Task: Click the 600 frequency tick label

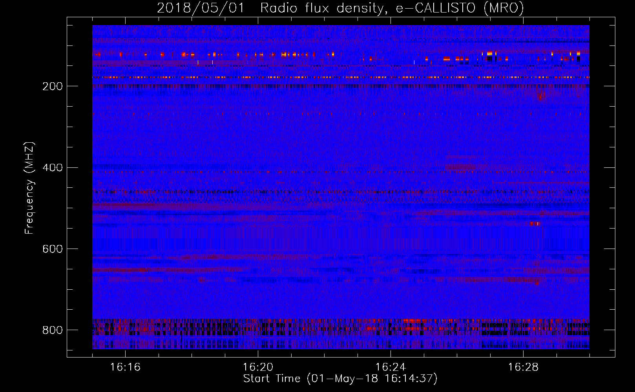Action: pyautogui.click(x=52, y=249)
